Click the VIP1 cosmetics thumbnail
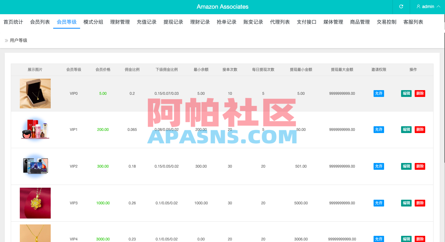The width and height of the screenshot is (445, 242). click(x=35, y=130)
